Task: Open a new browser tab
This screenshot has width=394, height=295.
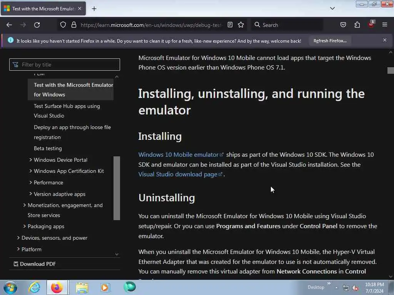Action: [x=94, y=9]
